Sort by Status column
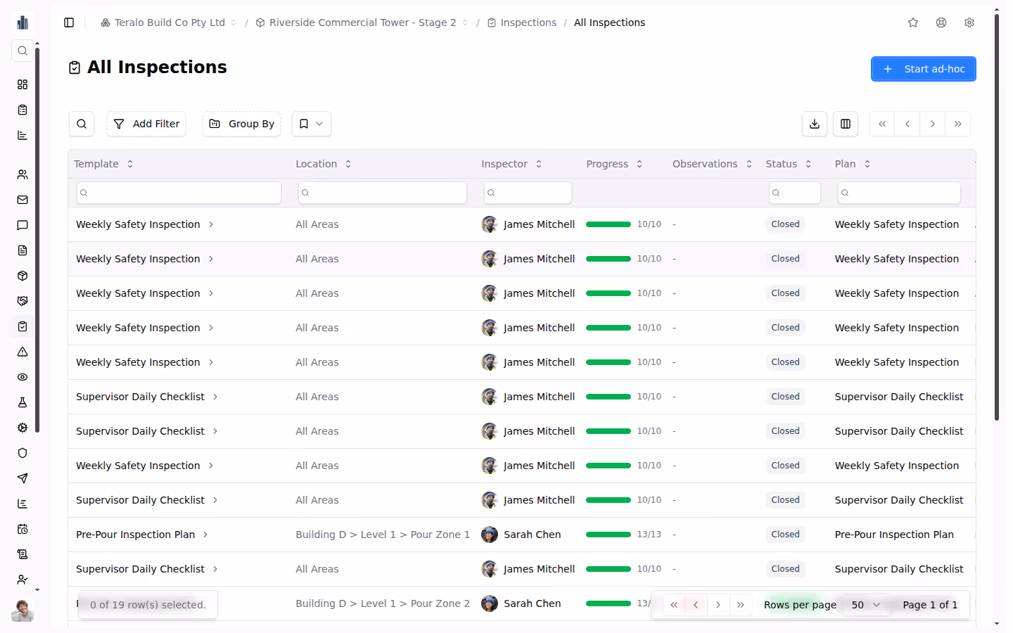Screen dimensions: 1013x633 coord(789,164)
